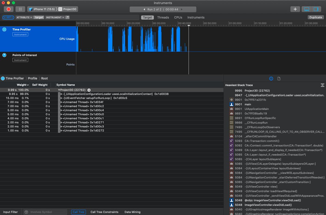Click the CPU Usage graph lane
The height and width of the screenshot is (215, 326).
[201, 39]
